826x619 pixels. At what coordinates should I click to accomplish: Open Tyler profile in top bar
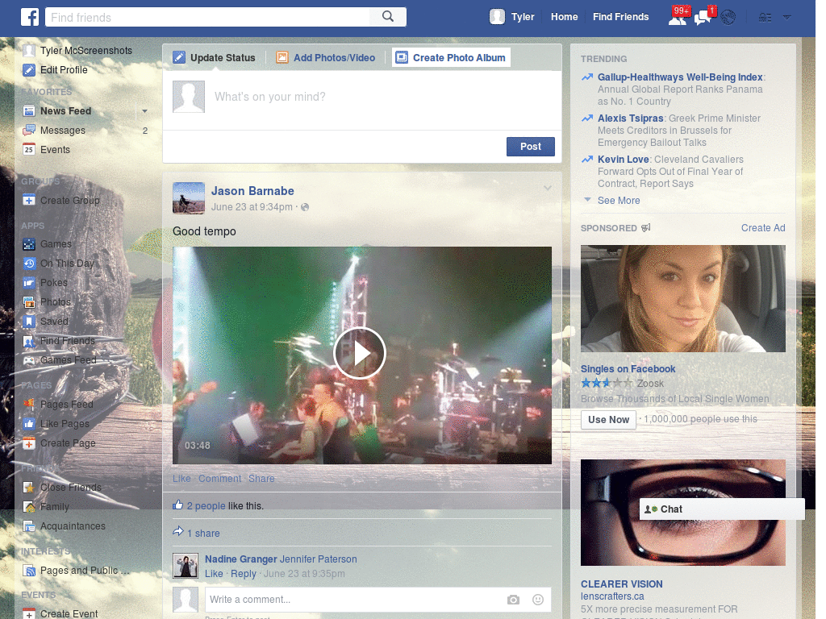tap(512, 17)
